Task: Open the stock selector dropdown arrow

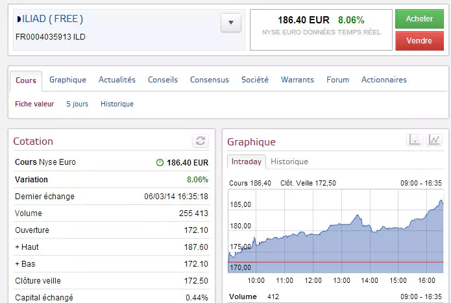Action: (x=230, y=23)
